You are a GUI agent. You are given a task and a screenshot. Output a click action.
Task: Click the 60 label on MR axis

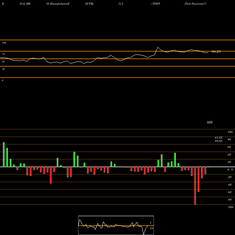point(229,147)
